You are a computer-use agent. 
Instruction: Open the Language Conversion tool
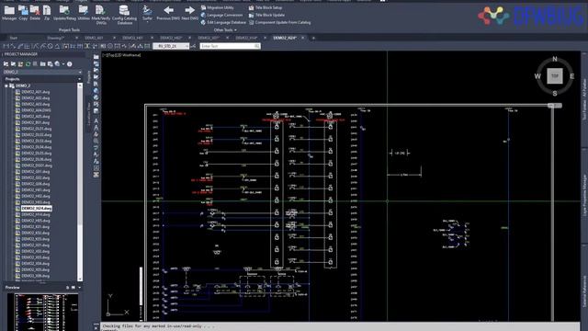tap(221, 15)
